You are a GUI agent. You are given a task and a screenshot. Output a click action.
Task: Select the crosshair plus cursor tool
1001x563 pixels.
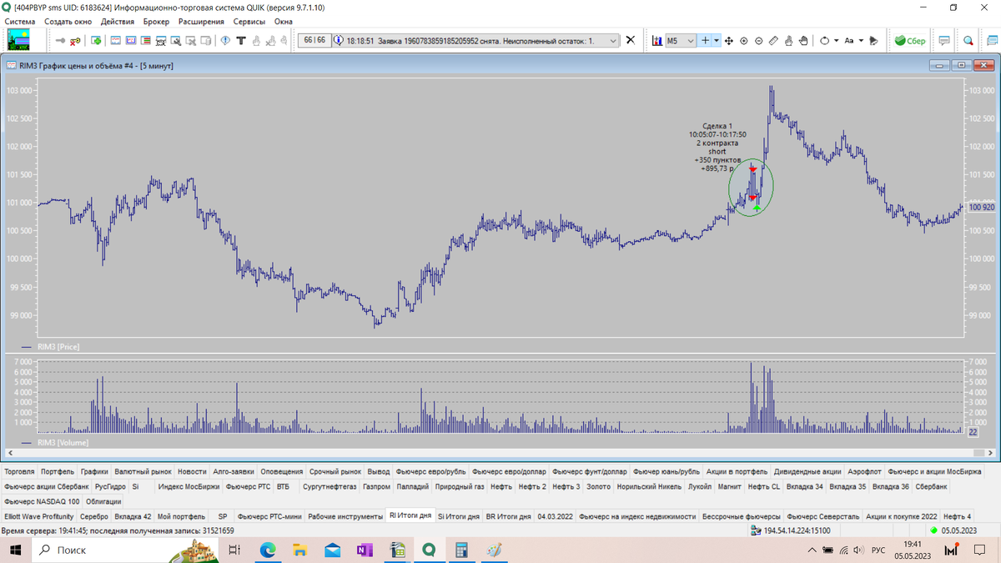point(705,40)
